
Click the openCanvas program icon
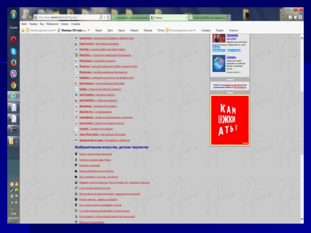[x=76, y=38]
